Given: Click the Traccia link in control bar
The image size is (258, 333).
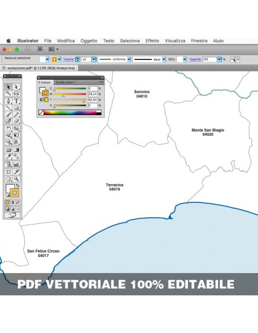Looking at the screenshot, I should tap(68, 59).
